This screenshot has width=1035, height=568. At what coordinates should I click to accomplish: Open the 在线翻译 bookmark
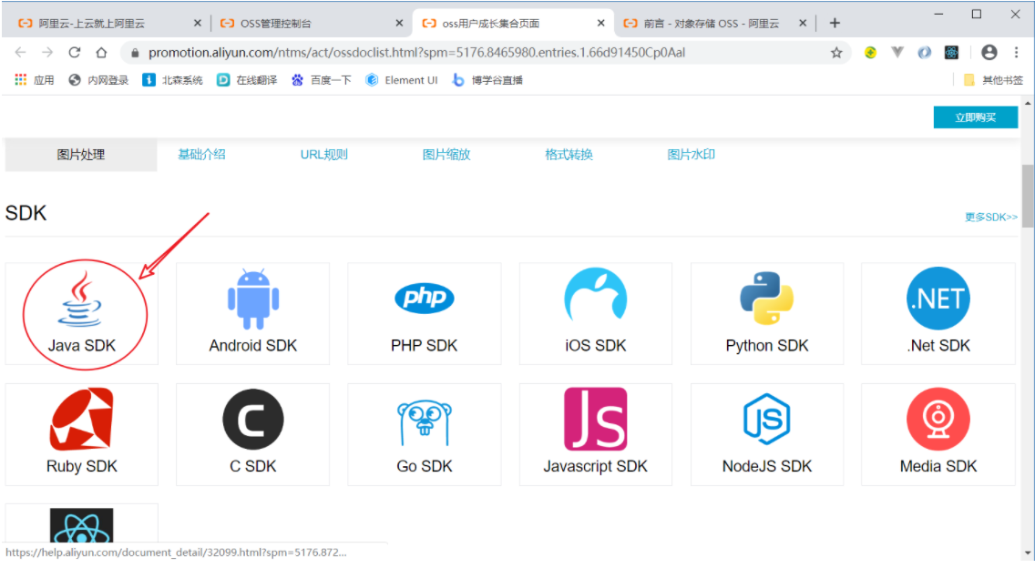click(248, 80)
